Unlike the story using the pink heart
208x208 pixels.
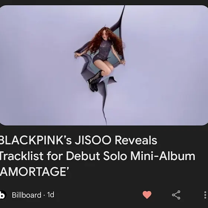(x=147, y=195)
